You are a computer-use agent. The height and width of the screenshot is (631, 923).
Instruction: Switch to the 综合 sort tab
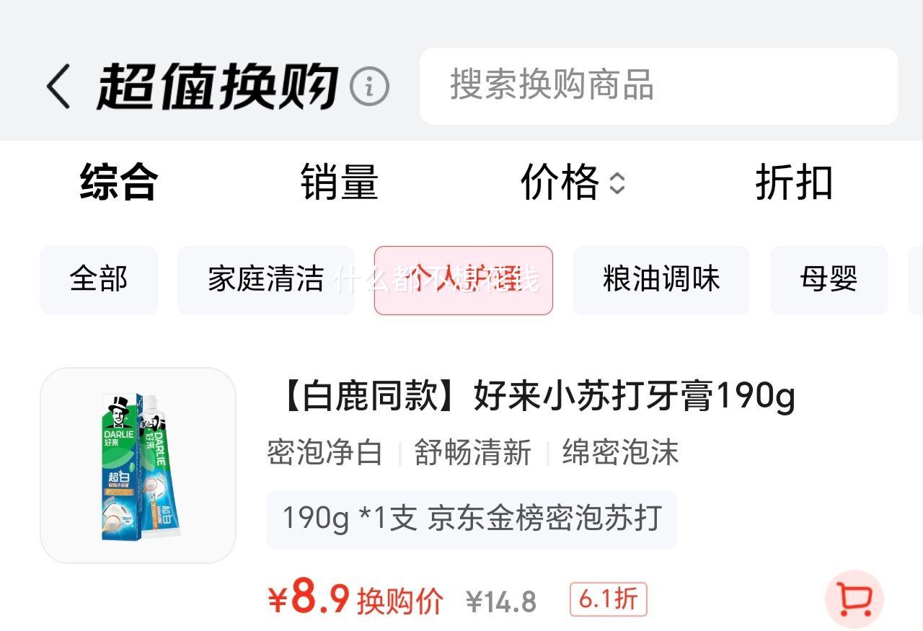(x=118, y=182)
